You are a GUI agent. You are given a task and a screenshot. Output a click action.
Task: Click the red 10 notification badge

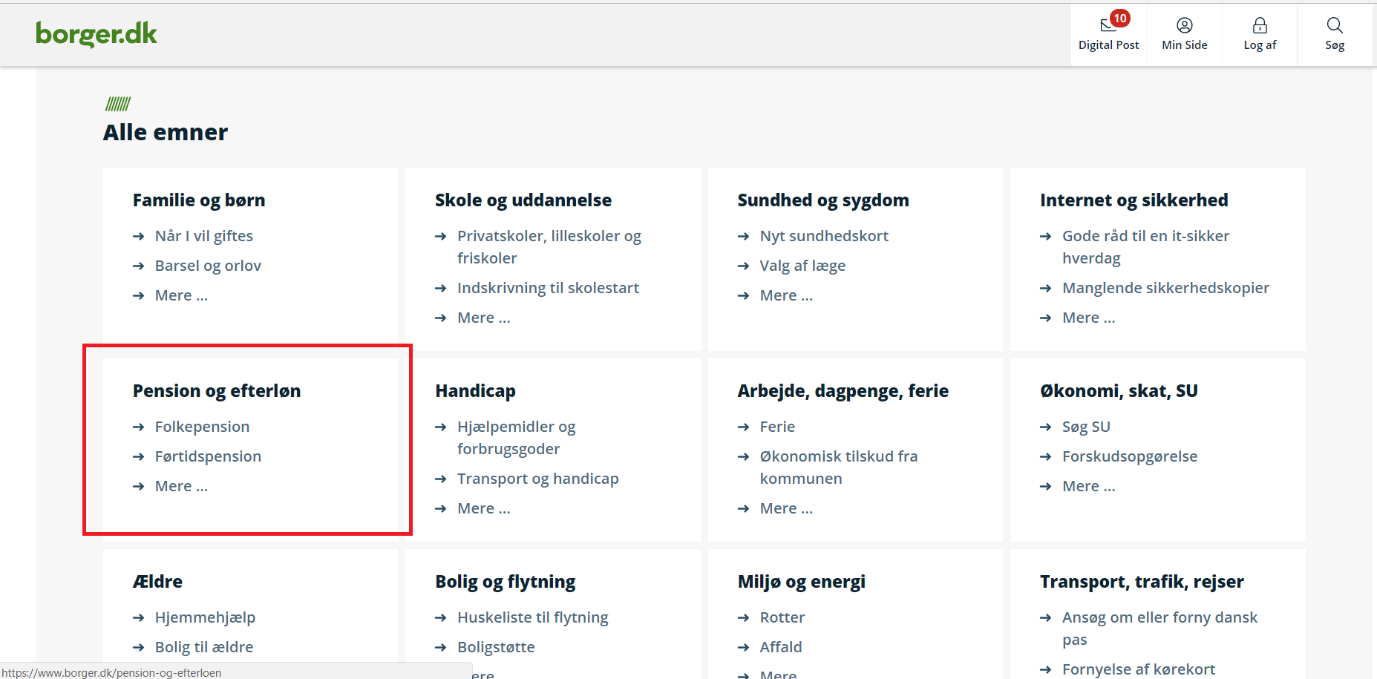click(x=1120, y=18)
